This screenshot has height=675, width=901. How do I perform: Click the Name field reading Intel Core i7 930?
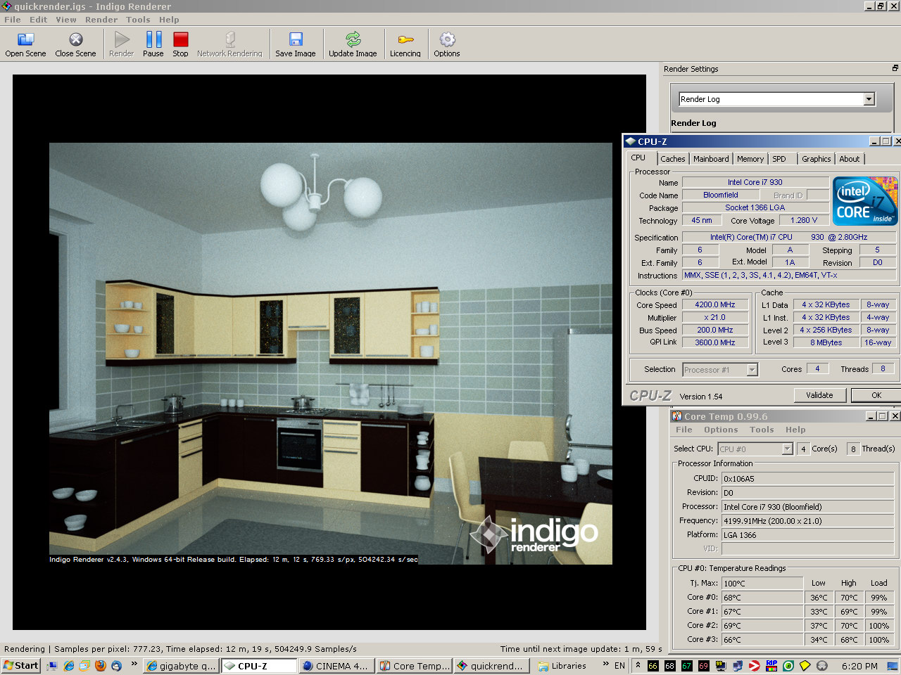[755, 183]
